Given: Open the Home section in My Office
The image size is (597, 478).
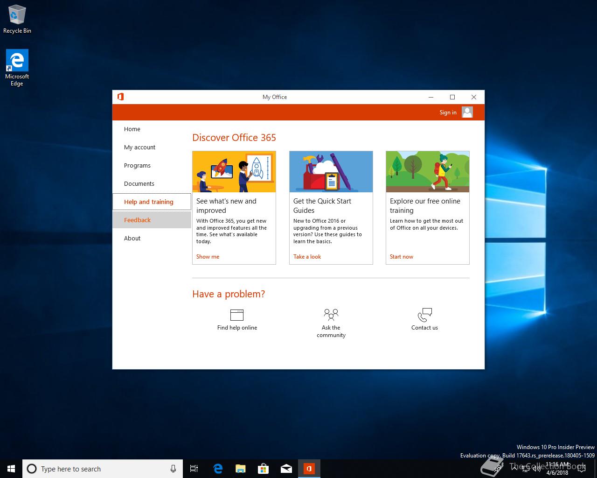Looking at the screenshot, I should click(x=152, y=129).
